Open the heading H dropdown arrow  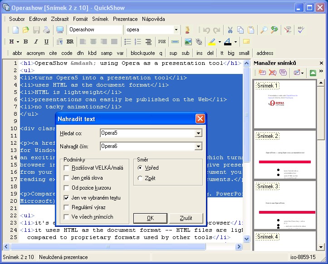coord(18,42)
